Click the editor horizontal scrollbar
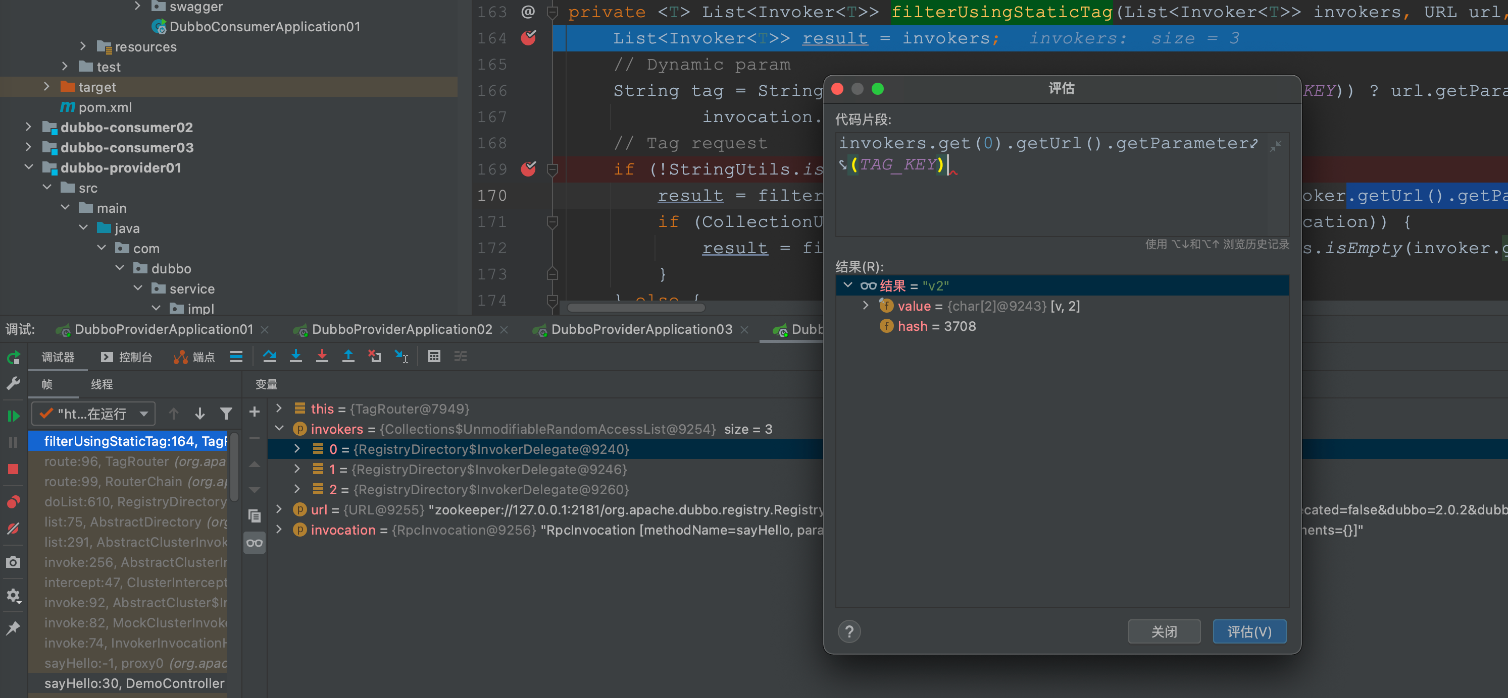Viewport: 1508px width, 698px height. pyautogui.click(x=636, y=307)
